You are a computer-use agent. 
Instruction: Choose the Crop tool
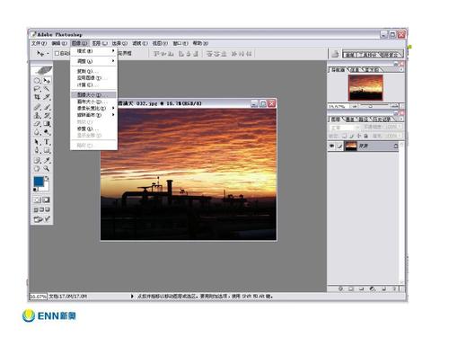pos(37,97)
